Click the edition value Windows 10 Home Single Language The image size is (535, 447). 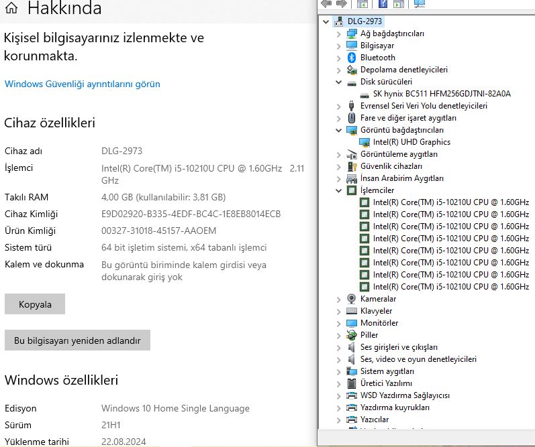pyautogui.click(x=175, y=408)
